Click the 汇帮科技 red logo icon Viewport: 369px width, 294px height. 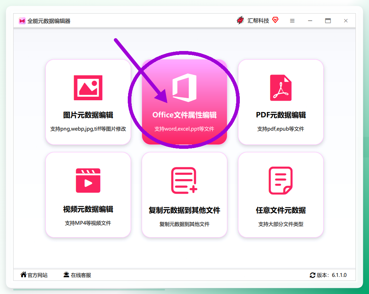(240, 20)
